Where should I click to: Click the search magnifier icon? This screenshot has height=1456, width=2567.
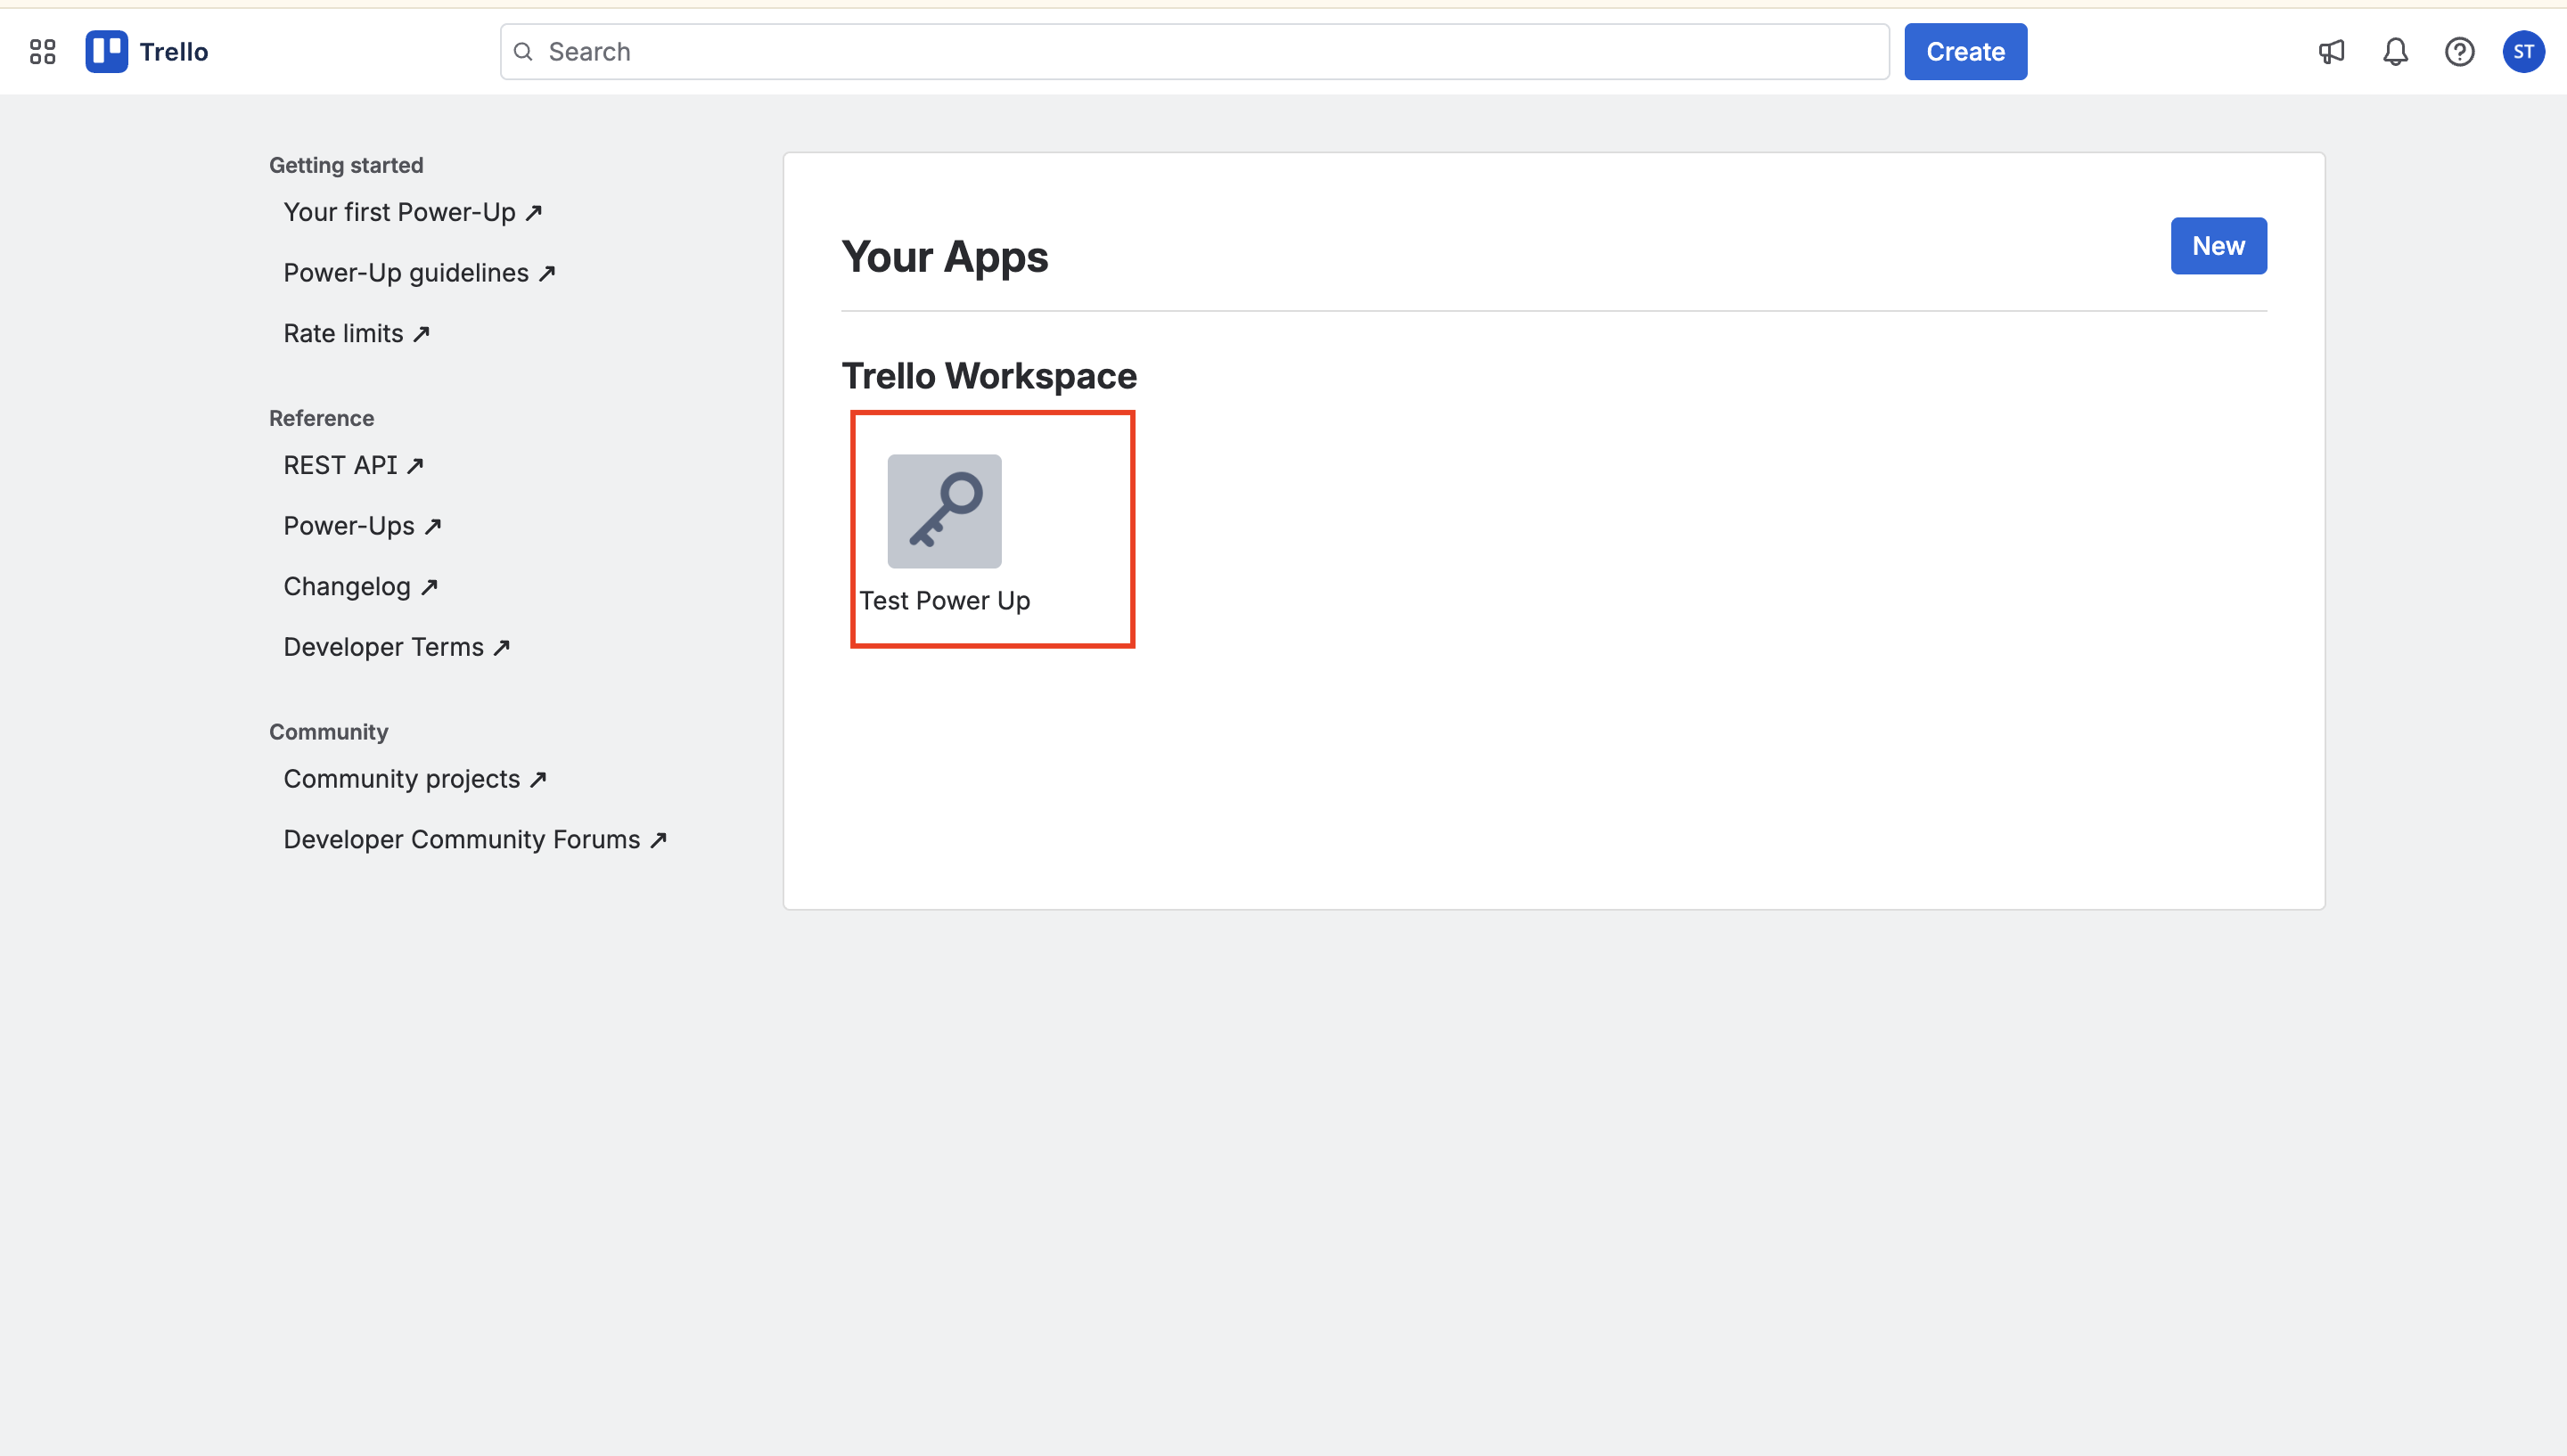point(523,52)
